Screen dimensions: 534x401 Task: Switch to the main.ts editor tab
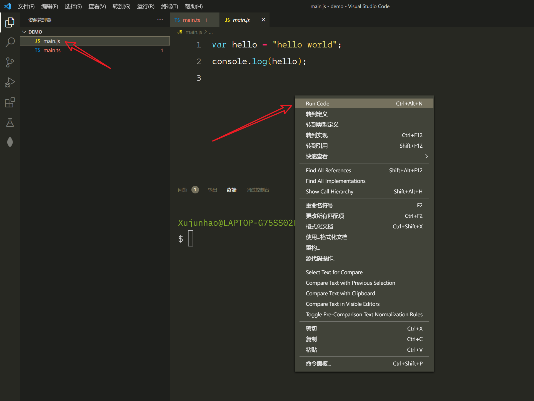[194, 20]
